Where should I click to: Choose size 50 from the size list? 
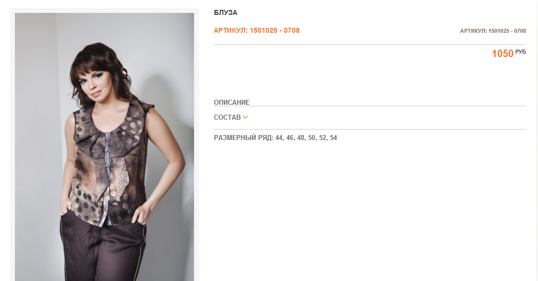point(312,138)
